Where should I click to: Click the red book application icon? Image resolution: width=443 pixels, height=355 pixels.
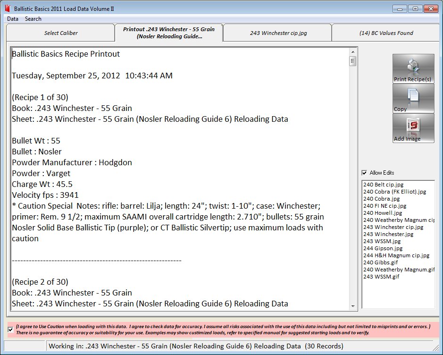pyautogui.click(x=7, y=9)
